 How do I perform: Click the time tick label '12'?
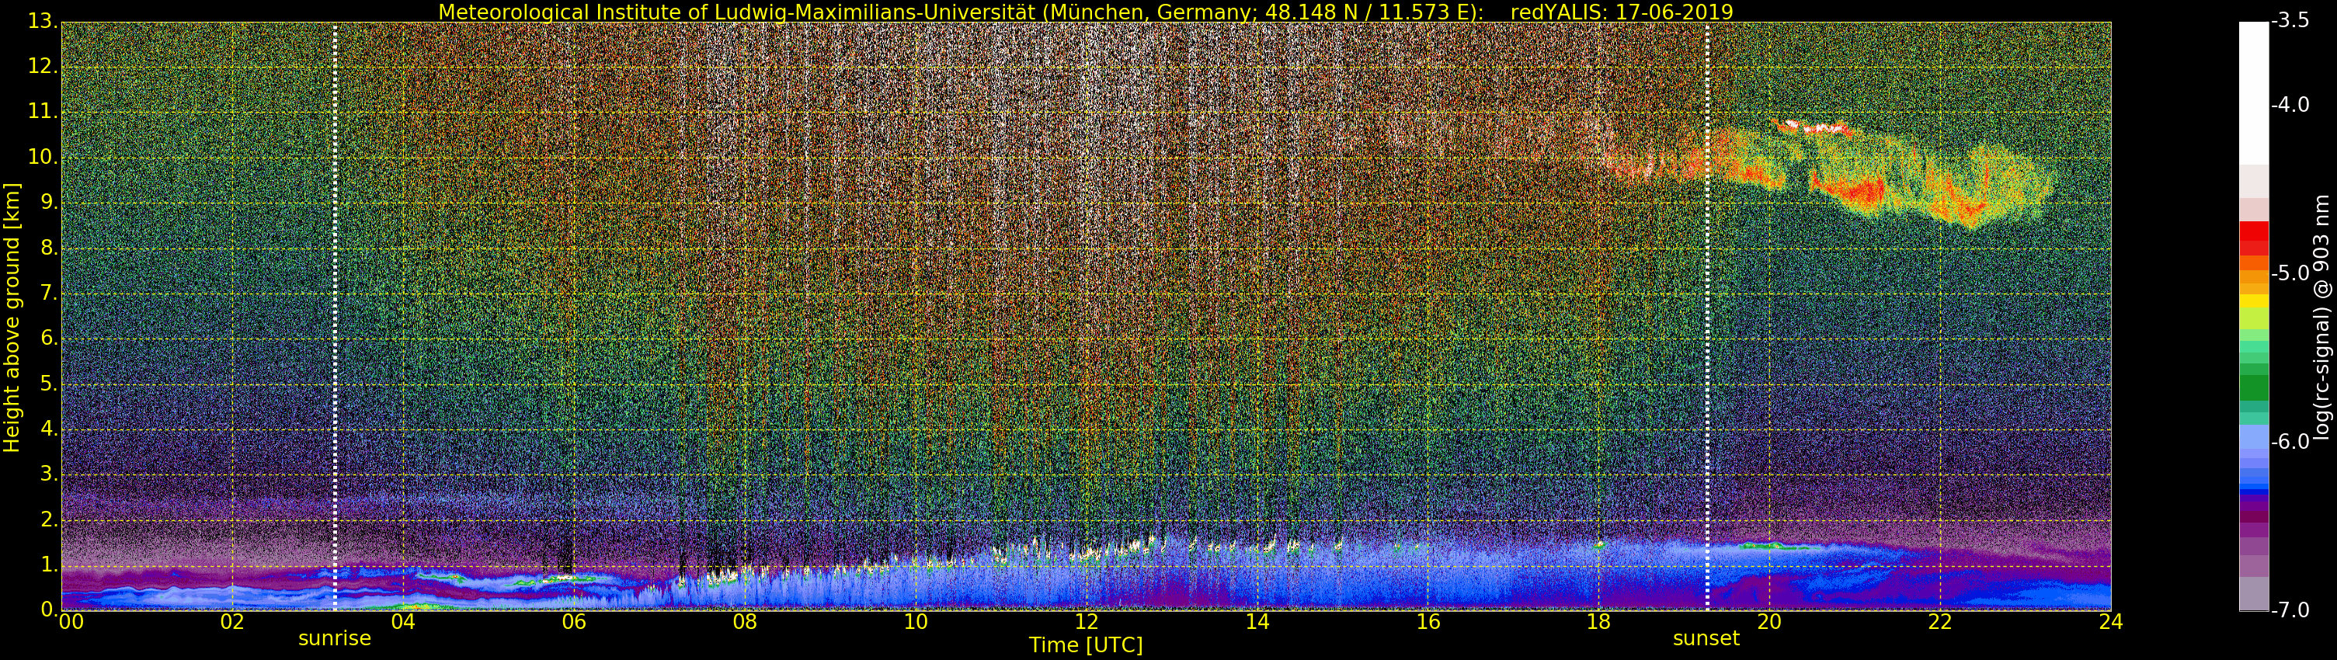tap(1086, 622)
